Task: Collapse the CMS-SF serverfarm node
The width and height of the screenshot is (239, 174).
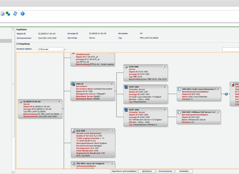Action: click(112, 84)
